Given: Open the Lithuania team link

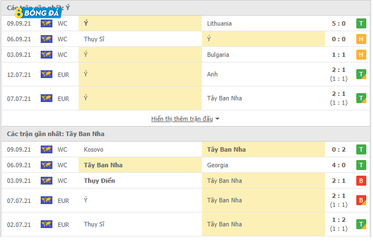Looking at the screenshot, I should point(219,24).
